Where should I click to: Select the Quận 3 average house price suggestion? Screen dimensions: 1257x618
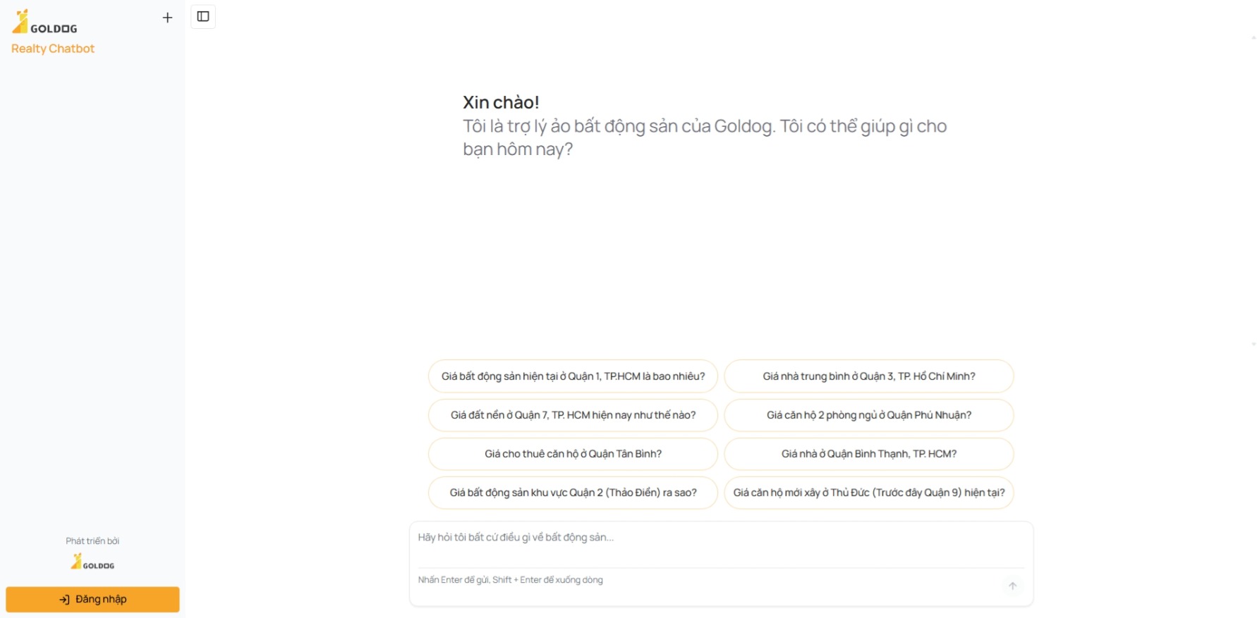(x=868, y=376)
